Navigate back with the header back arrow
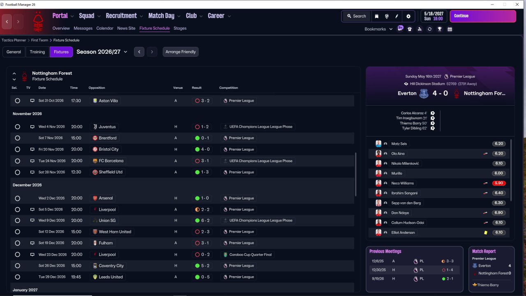 pyautogui.click(x=7, y=22)
